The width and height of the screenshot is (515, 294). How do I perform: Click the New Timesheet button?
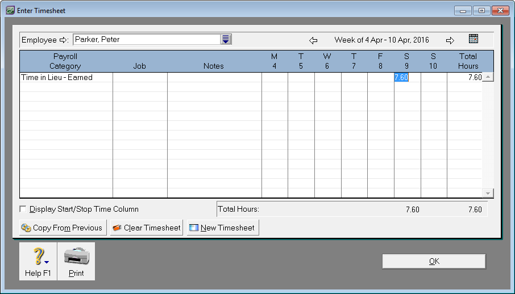tap(223, 228)
